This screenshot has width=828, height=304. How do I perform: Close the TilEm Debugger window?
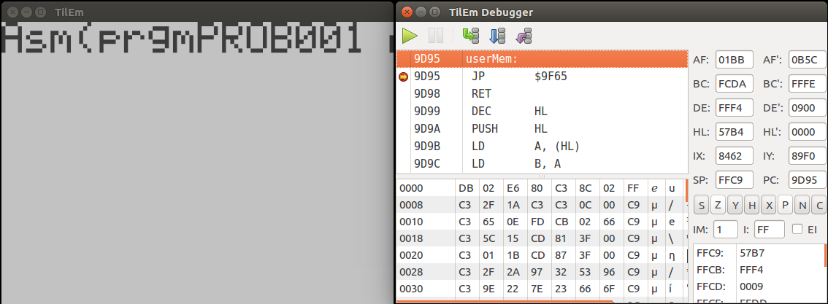(407, 12)
